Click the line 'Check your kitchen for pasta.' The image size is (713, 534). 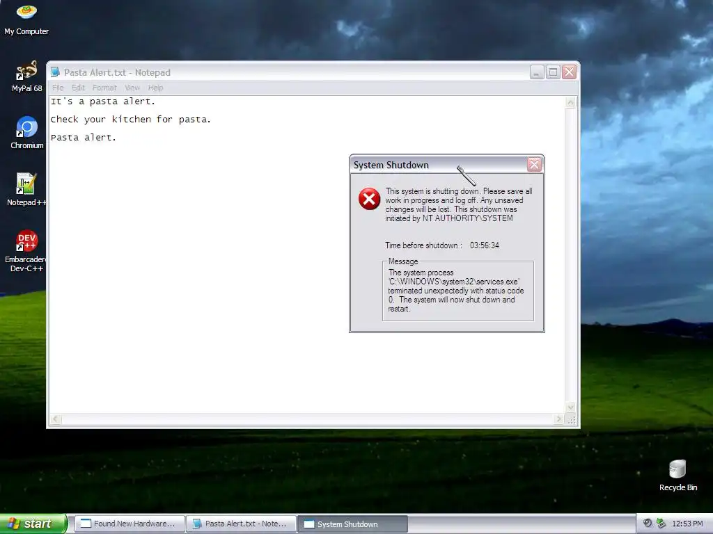pyautogui.click(x=130, y=120)
